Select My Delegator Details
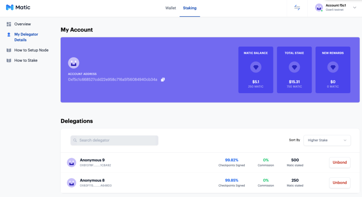Screen dimensions: 362x197 click(x=26, y=37)
